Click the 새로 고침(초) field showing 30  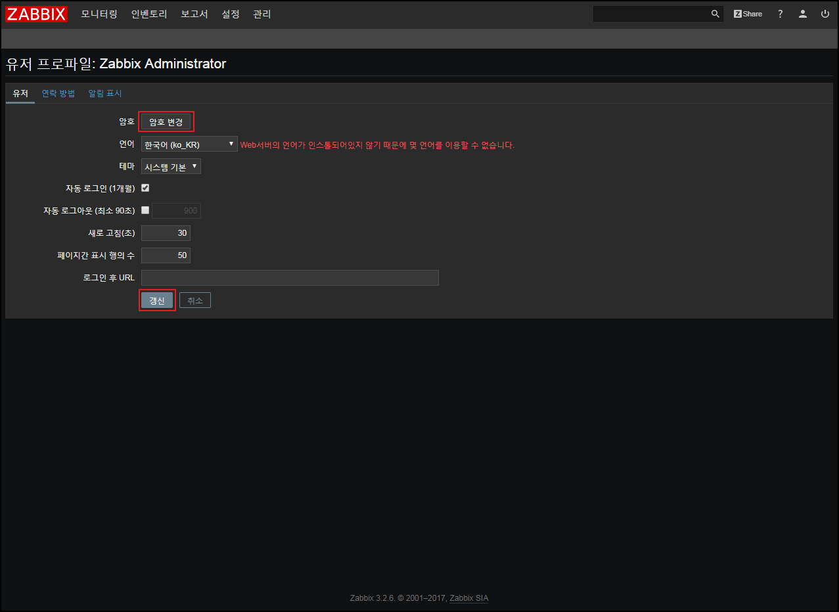pyautogui.click(x=166, y=233)
